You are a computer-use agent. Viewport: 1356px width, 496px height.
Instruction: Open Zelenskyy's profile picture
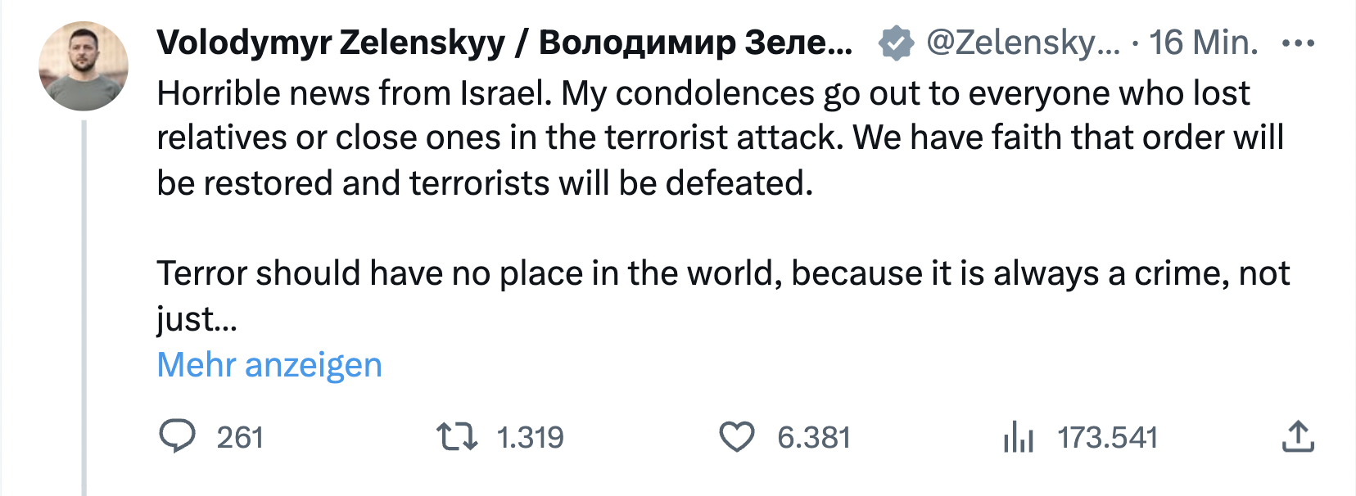[x=84, y=66]
